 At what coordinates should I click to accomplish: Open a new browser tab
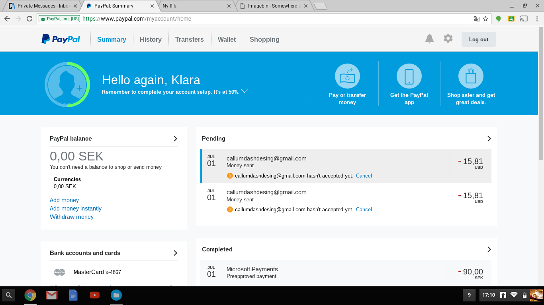coord(321,6)
